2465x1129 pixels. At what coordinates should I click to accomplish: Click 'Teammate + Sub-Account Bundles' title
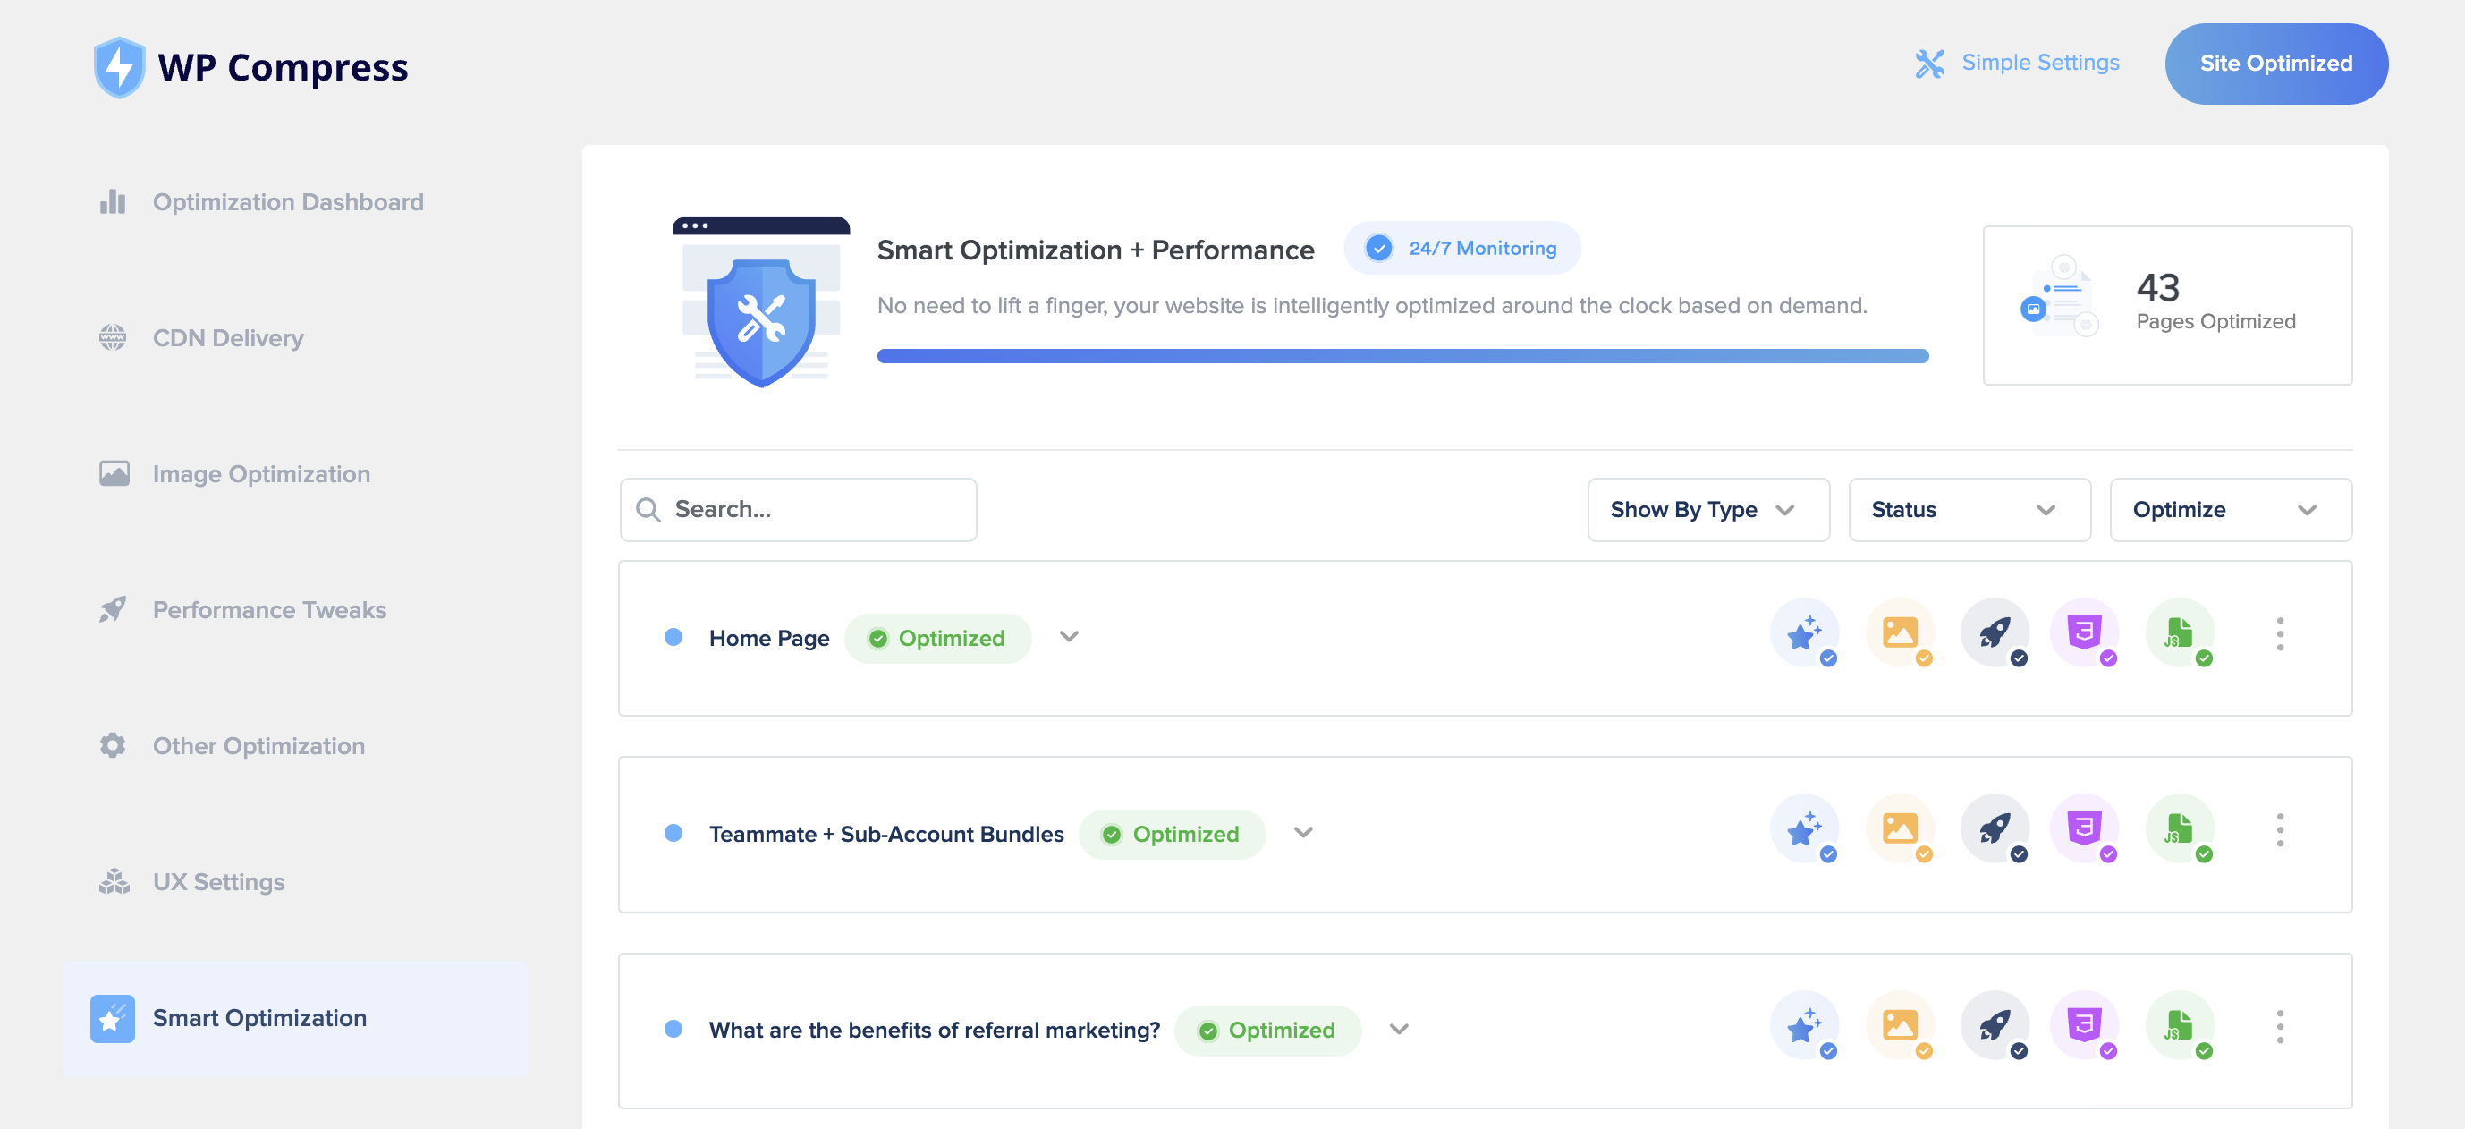[x=886, y=835]
